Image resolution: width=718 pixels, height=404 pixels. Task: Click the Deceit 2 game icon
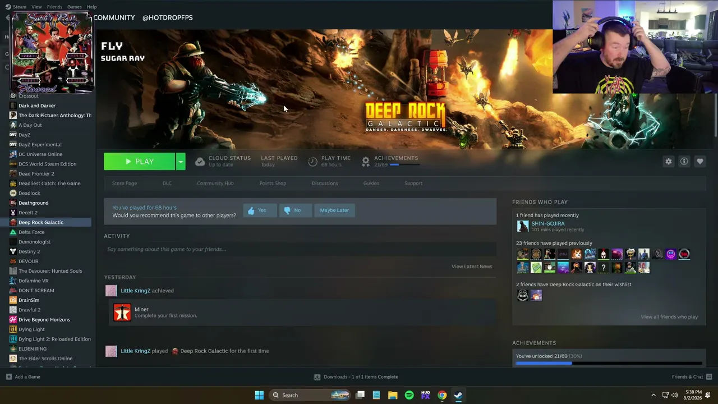tap(13, 213)
